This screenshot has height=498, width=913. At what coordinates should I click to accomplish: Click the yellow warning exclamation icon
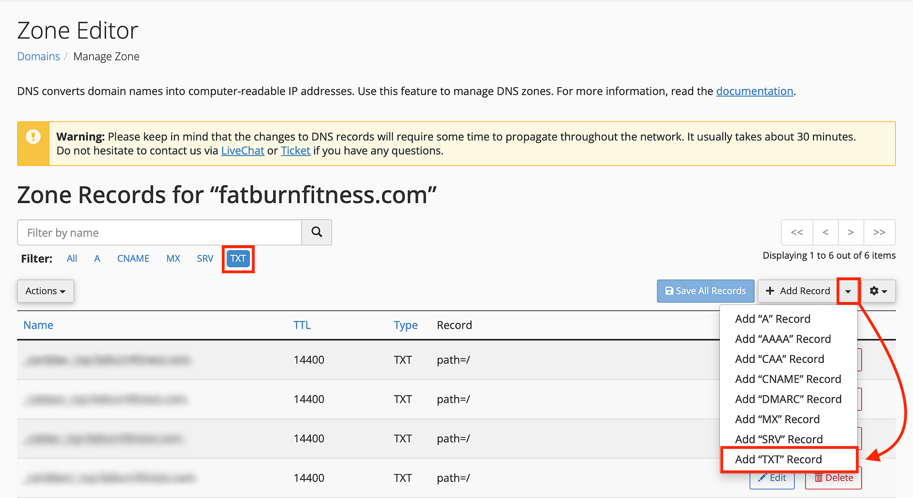coord(33,137)
